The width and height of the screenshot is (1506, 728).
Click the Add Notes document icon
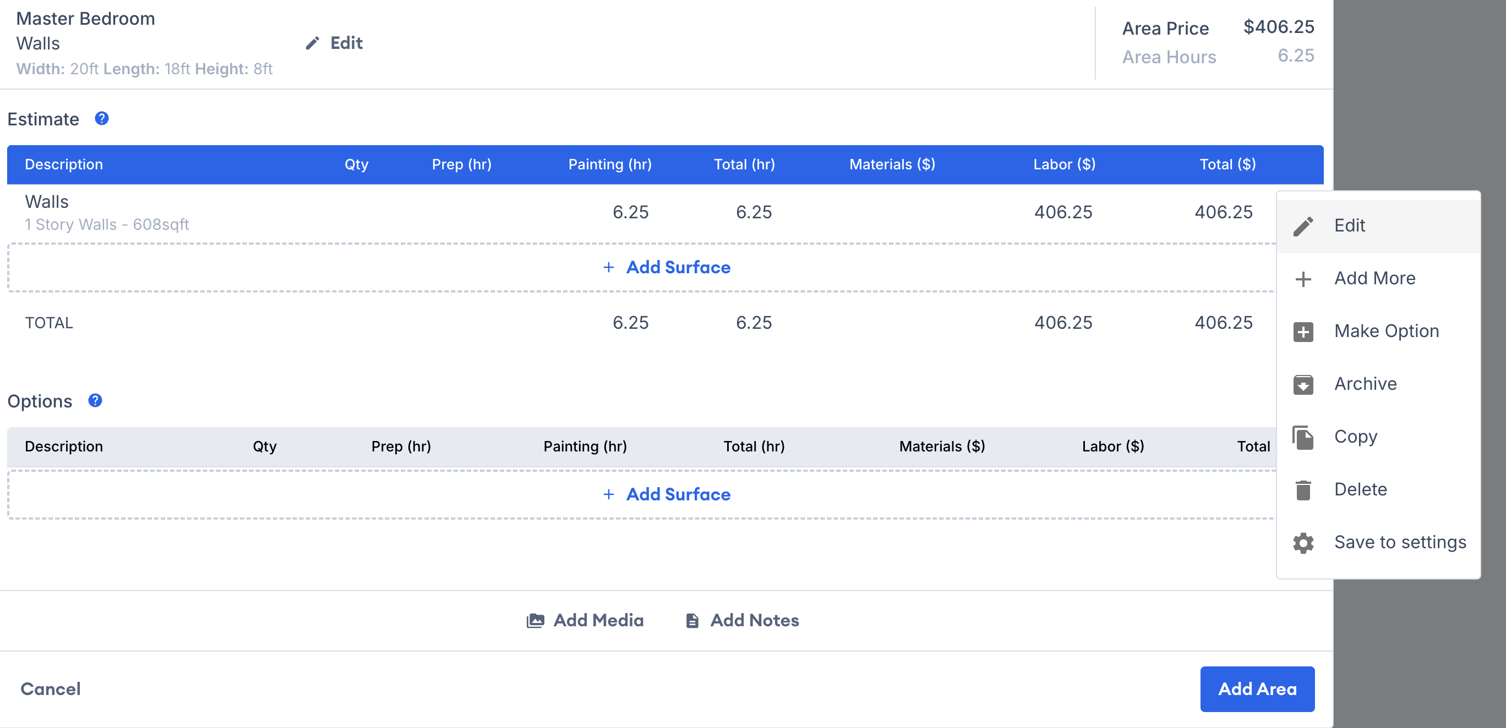(x=692, y=621)
